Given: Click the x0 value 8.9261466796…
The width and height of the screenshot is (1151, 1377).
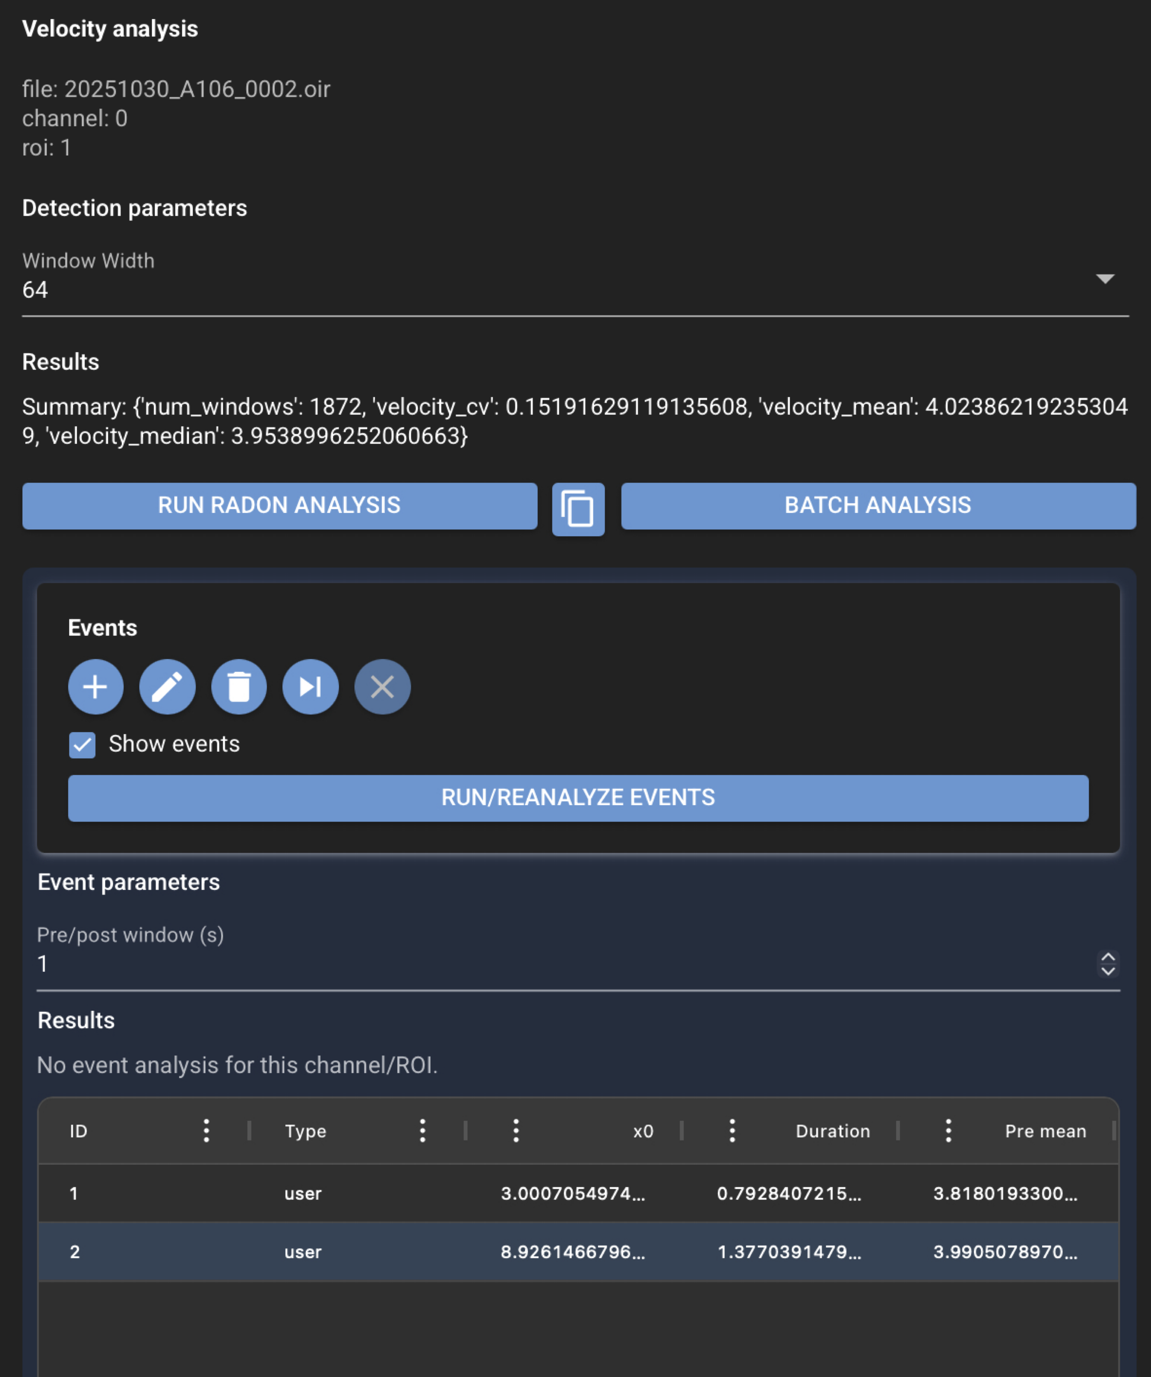Looking at the screenshot, I should (x=573, y=1252).
